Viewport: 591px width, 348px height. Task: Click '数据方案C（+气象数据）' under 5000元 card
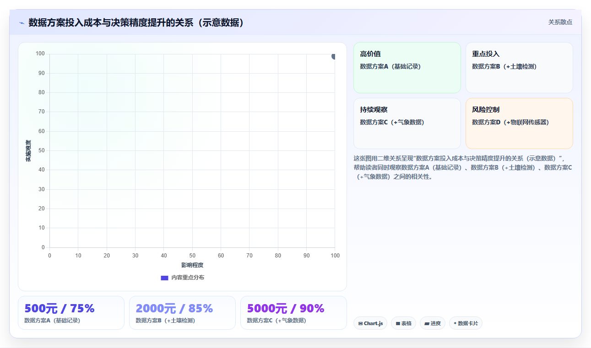pyautogui.click(x=277, y=321)
